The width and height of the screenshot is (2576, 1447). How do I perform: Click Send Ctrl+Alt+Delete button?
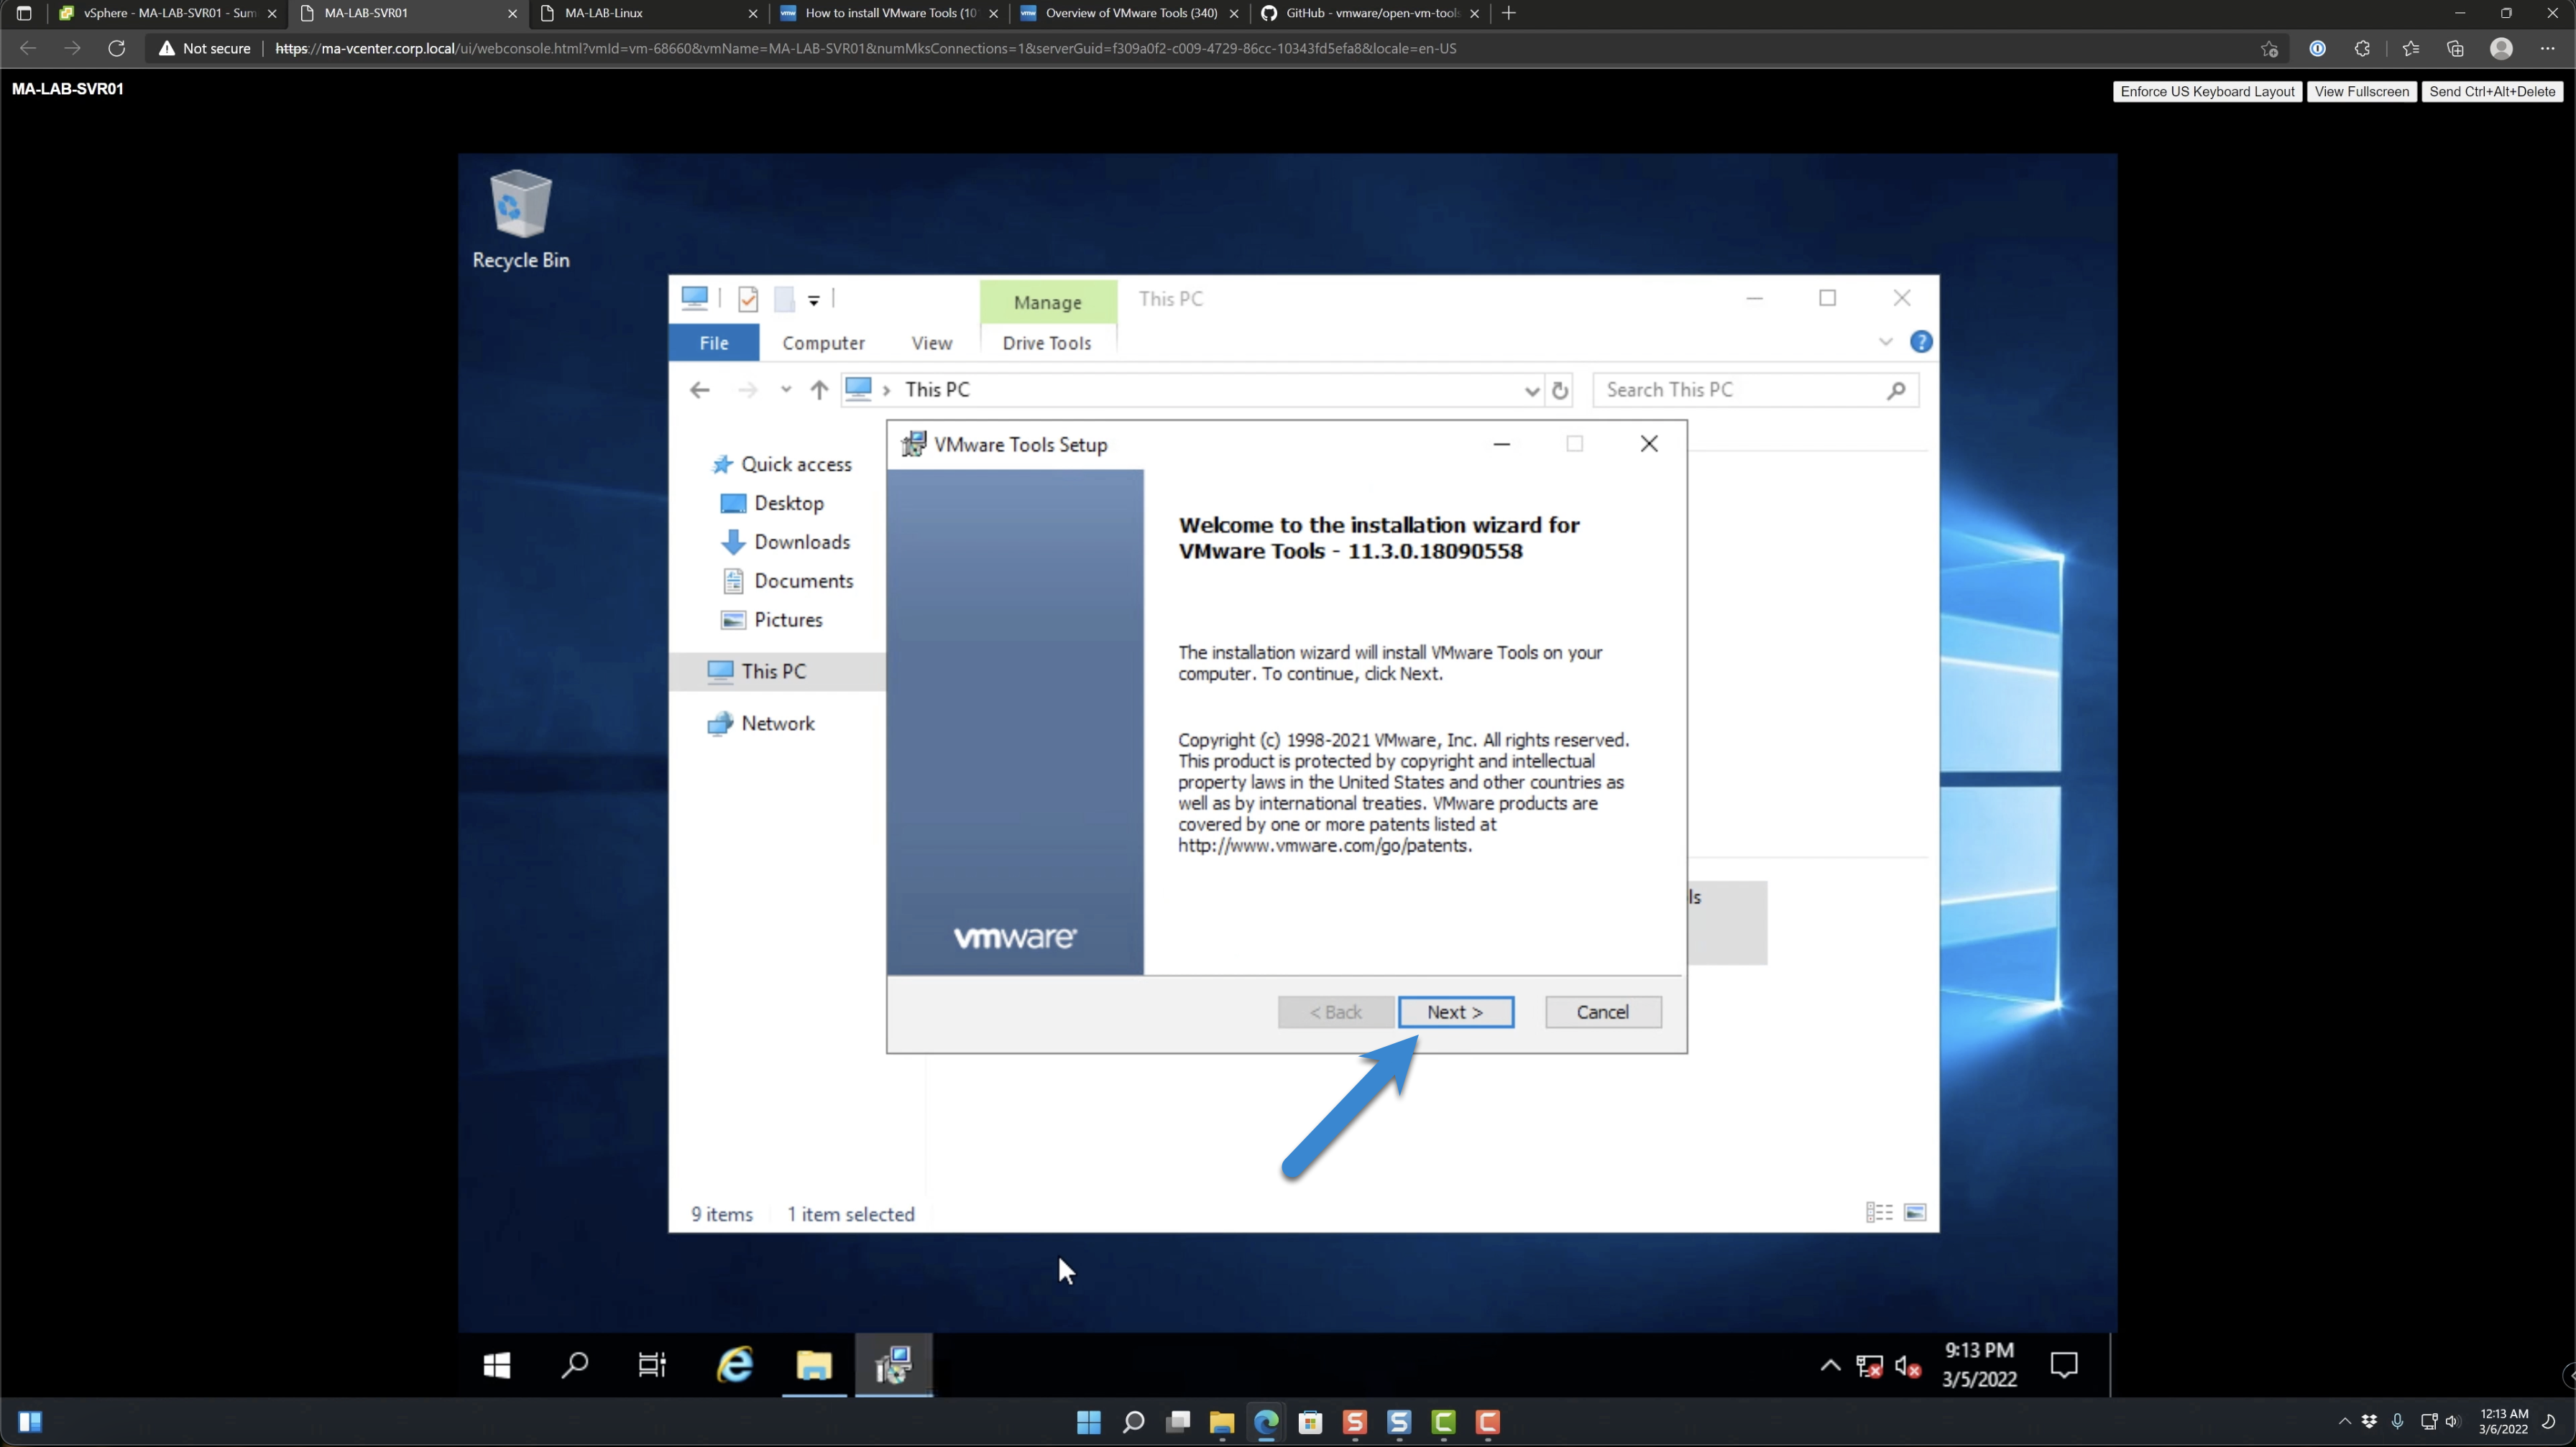2492,91
